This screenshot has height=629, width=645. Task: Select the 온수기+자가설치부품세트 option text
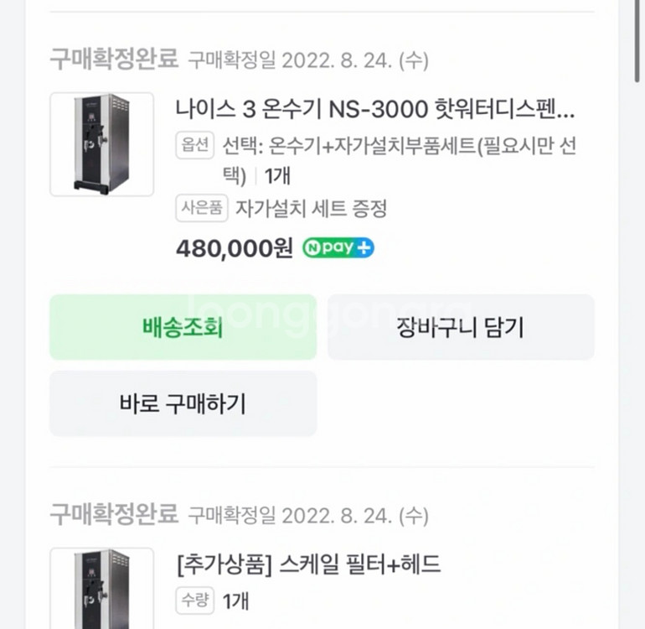click(399, 145)
